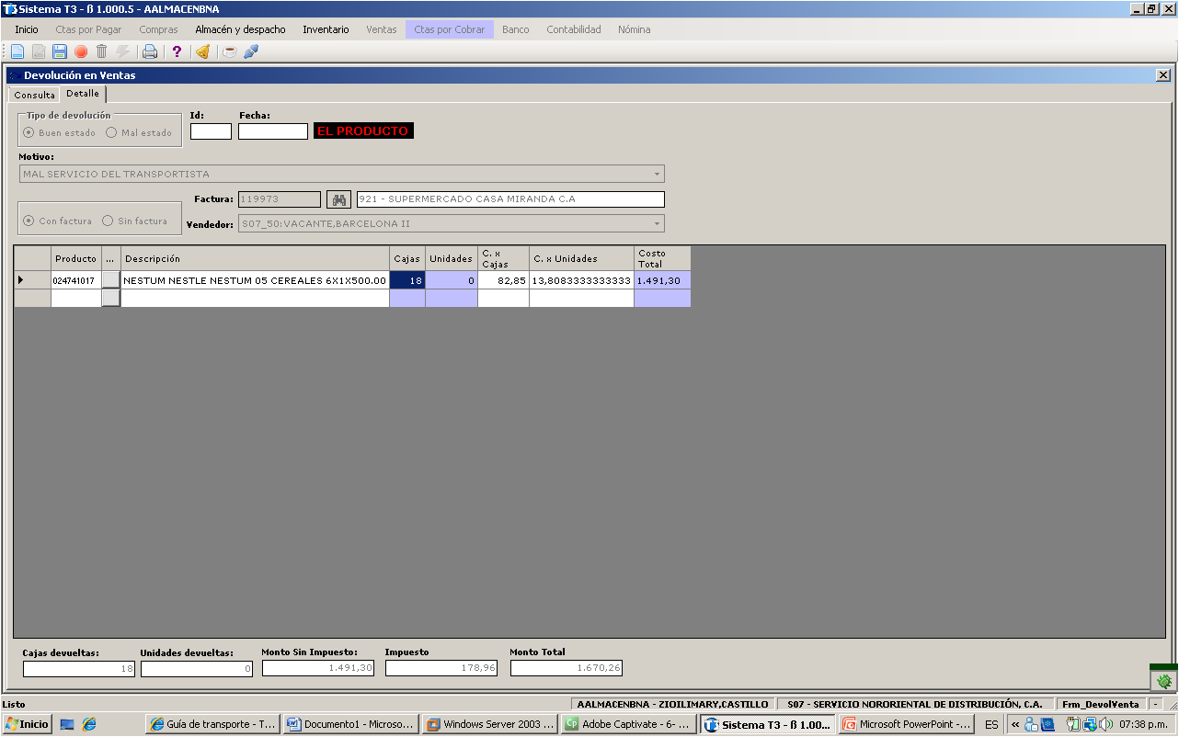
Task: Click the trash can delete icon
Action: 102,51
